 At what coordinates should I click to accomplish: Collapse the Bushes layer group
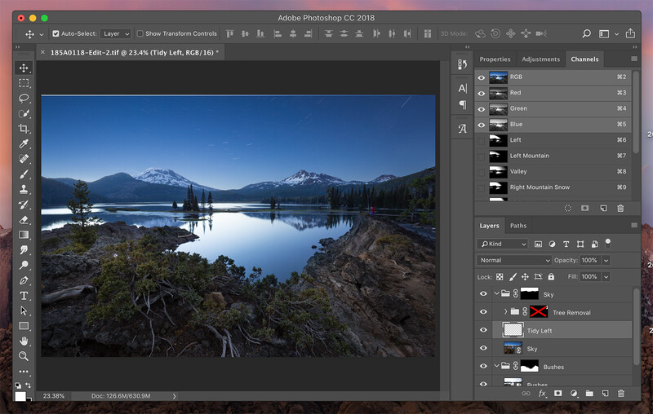[x=496, y=366]
